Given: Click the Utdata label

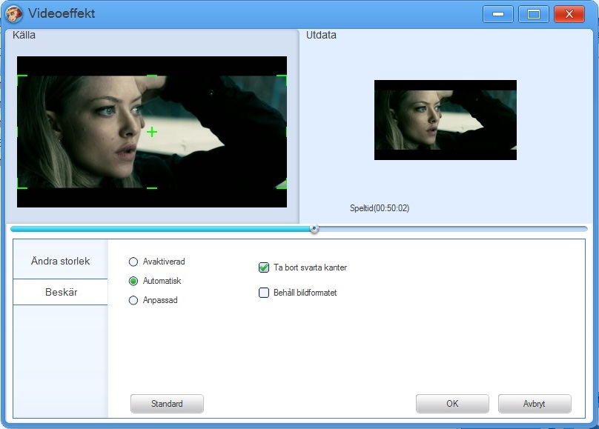Looking at the screenshot, I should [x=321, y=35].
